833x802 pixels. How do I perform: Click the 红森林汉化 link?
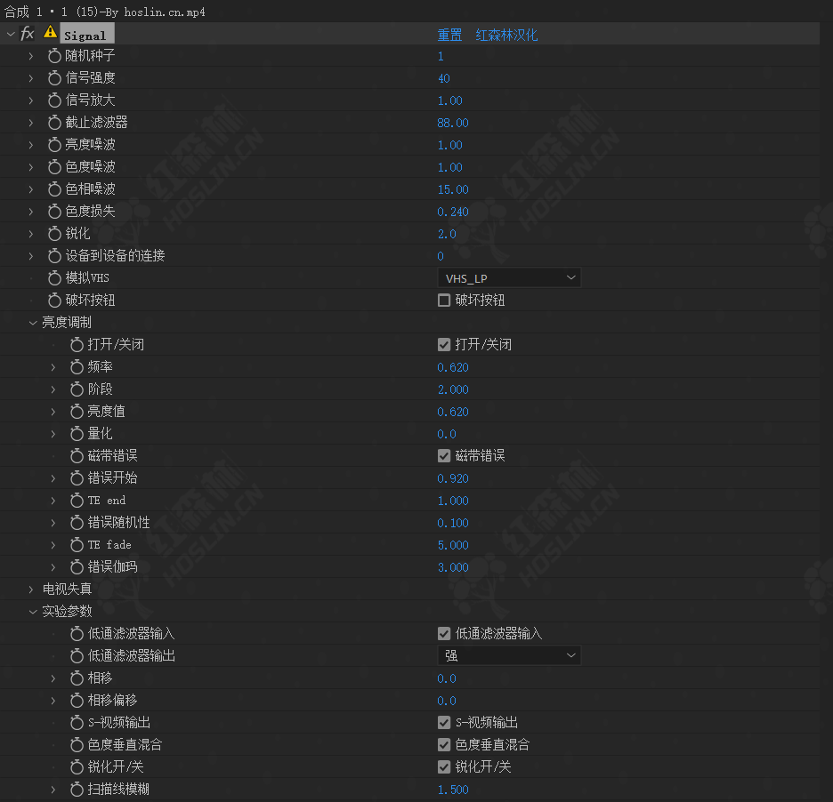click(x=506, y=35)
